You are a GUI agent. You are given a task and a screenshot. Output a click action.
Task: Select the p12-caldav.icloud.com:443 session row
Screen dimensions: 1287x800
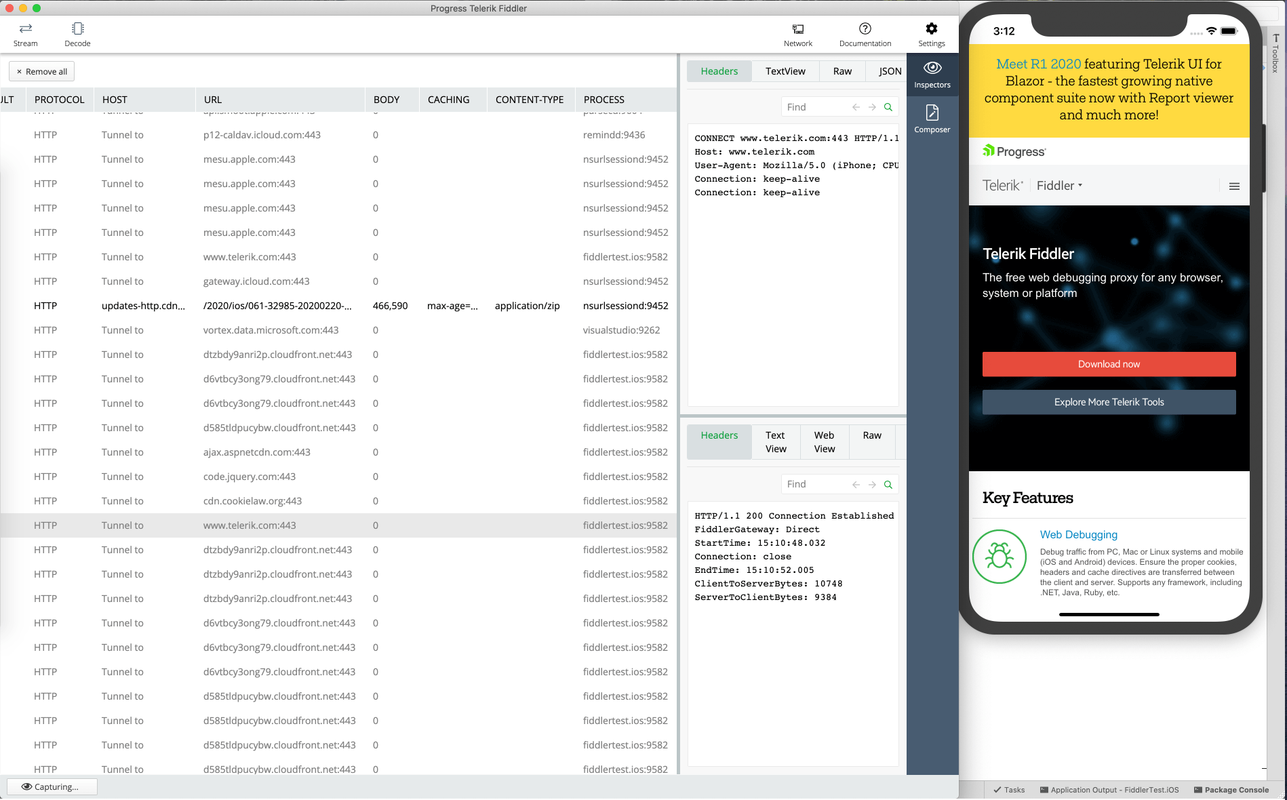[x=338, y=135]
